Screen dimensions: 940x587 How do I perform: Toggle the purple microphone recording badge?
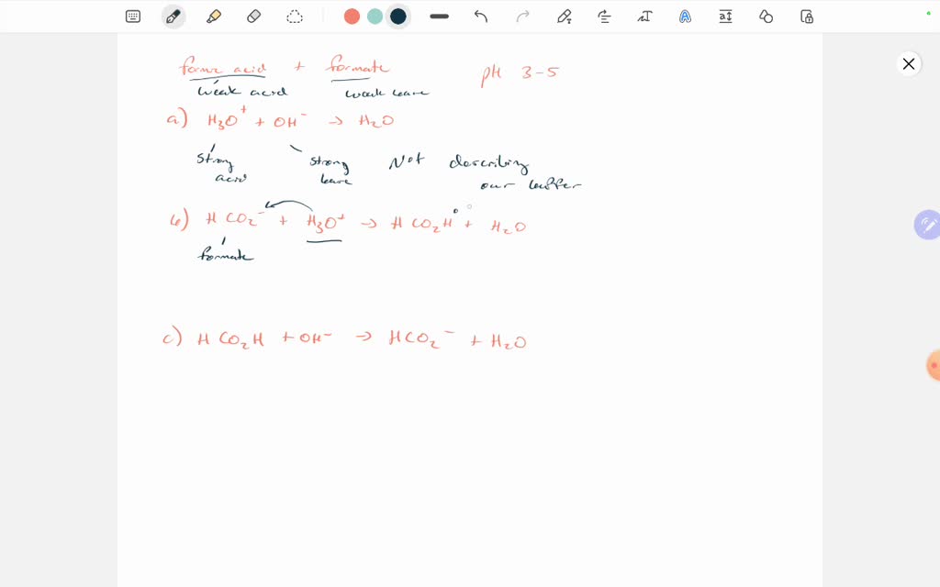pyautogui.click(x=928, y=225)
